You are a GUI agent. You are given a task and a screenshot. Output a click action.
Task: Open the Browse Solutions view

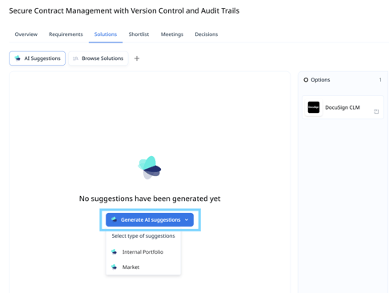(98, 58)
